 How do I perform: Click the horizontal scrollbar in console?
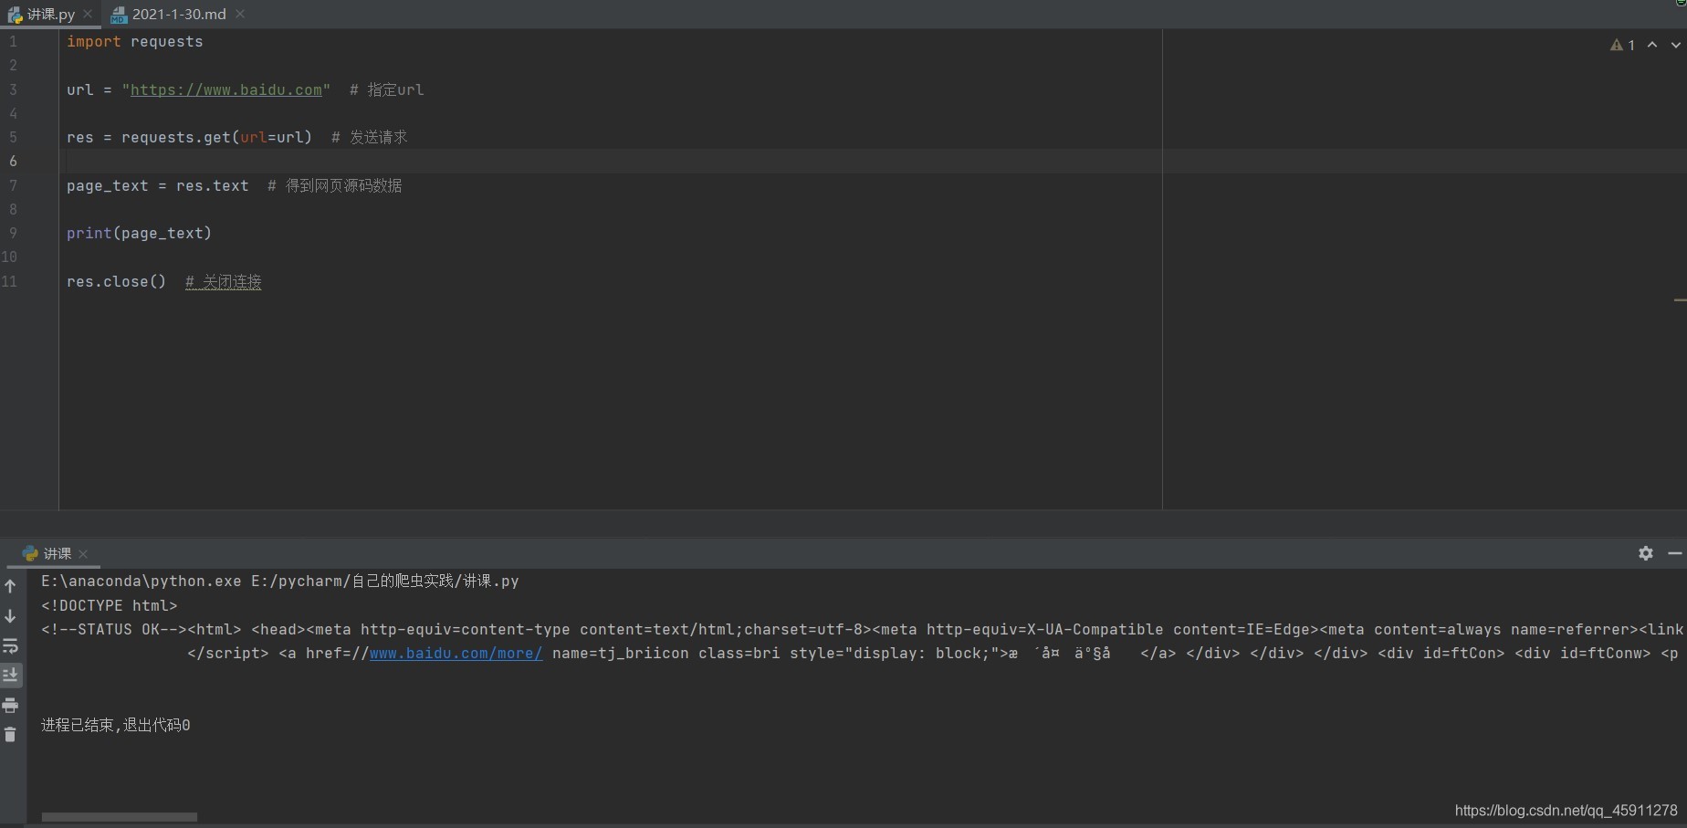tap(120, 817)
